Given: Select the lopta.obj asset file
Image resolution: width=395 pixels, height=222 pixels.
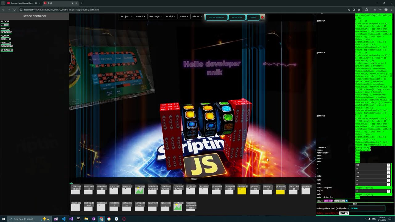Looking at the screenshot, I should [204, 189].
